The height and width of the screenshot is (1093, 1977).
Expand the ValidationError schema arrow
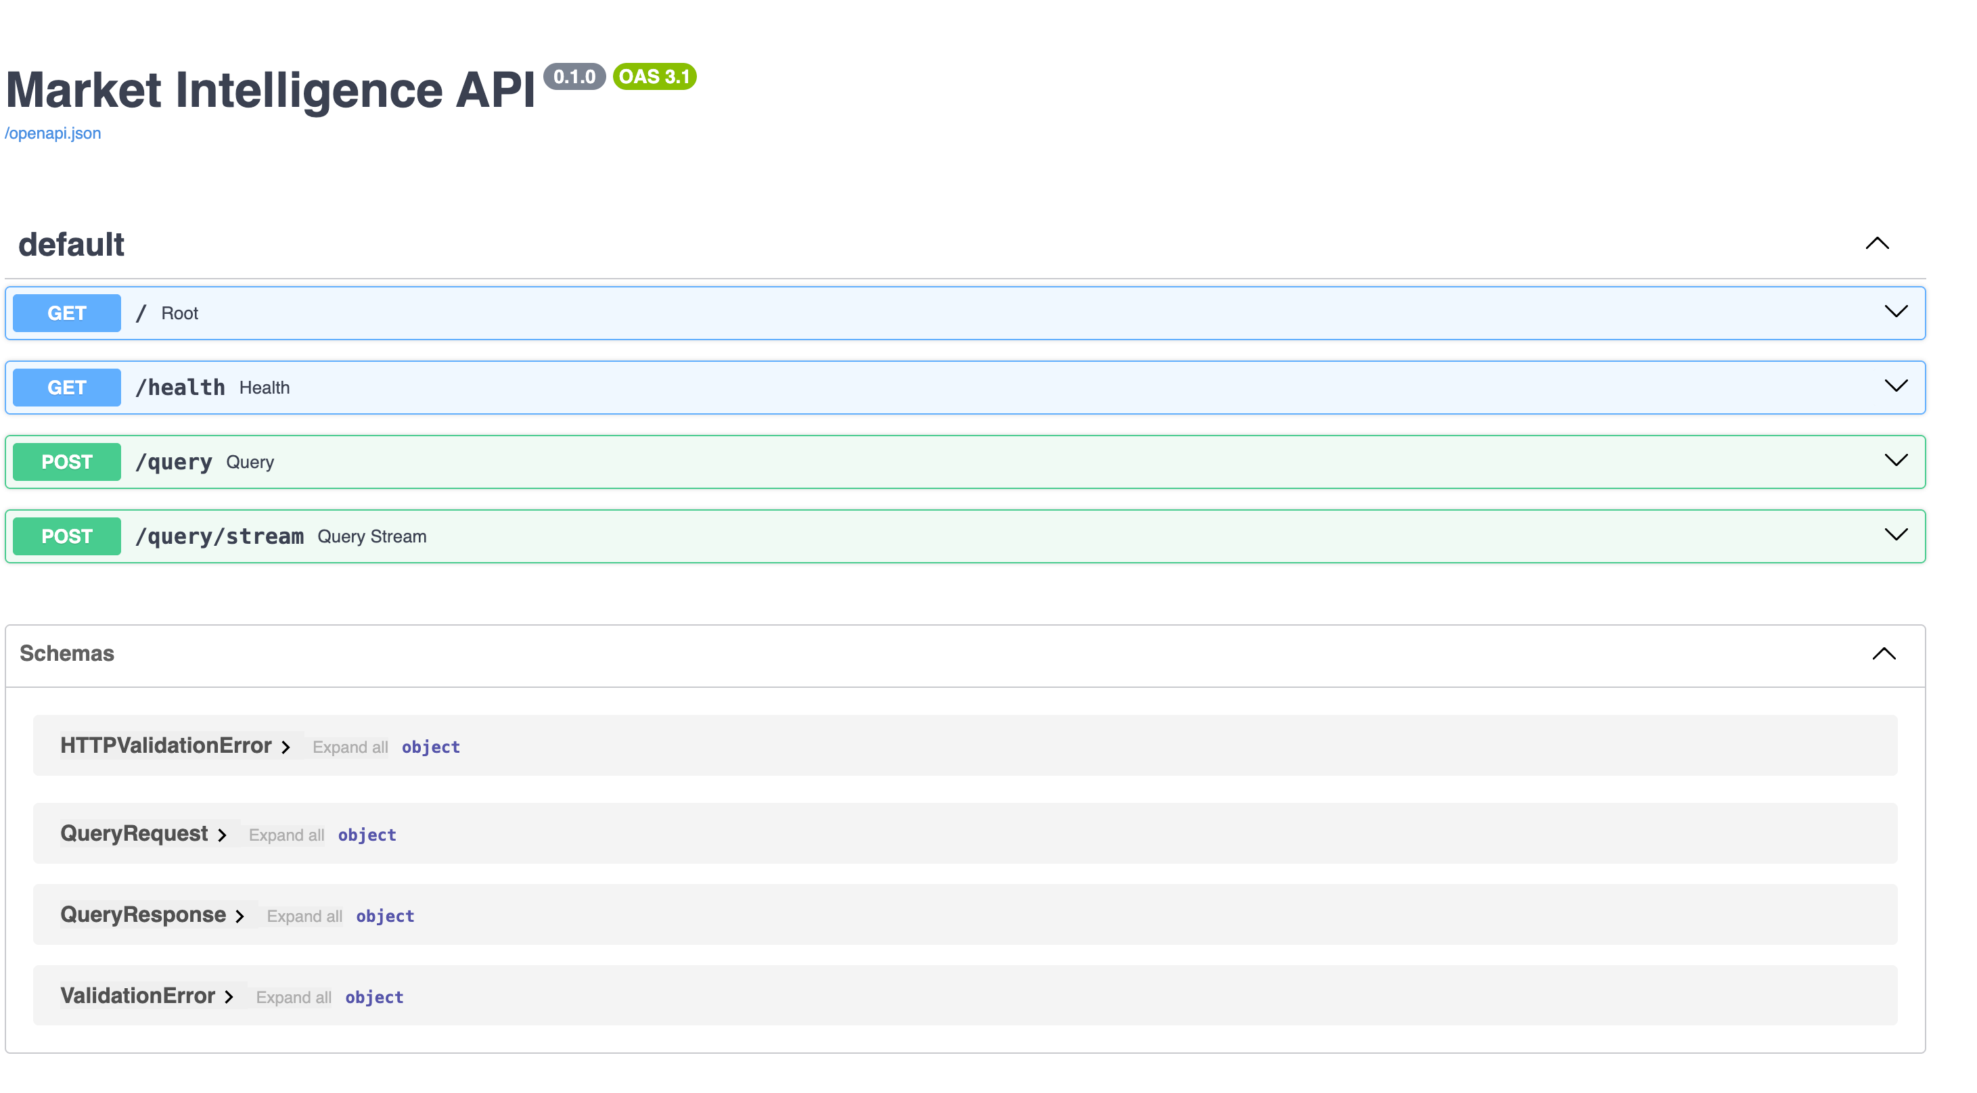229,997
